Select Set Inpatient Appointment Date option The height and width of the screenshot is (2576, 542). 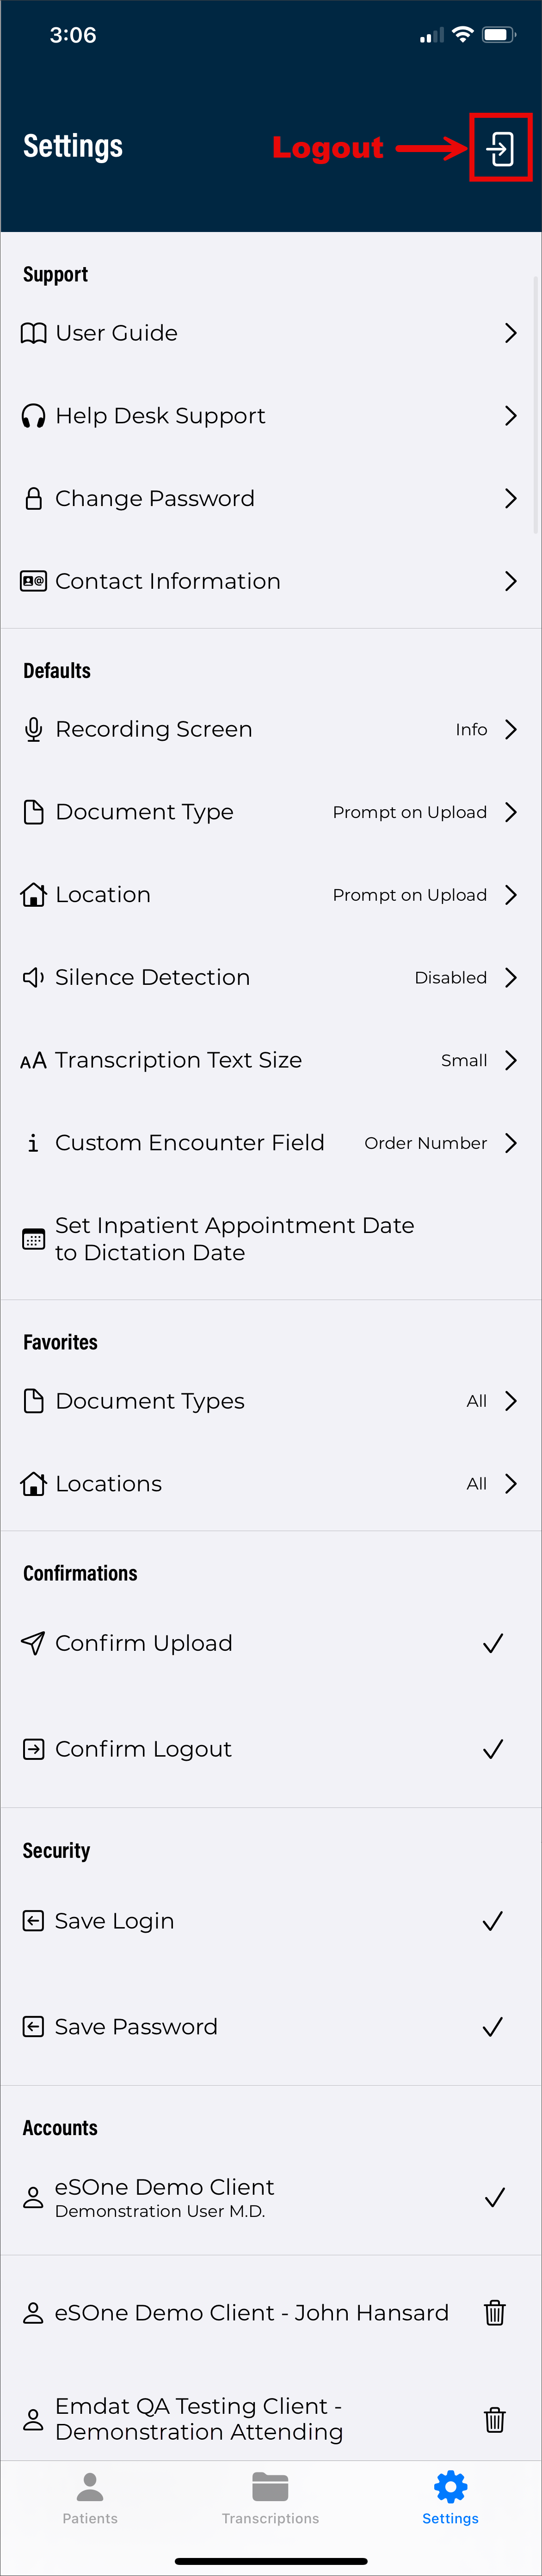234,1239
